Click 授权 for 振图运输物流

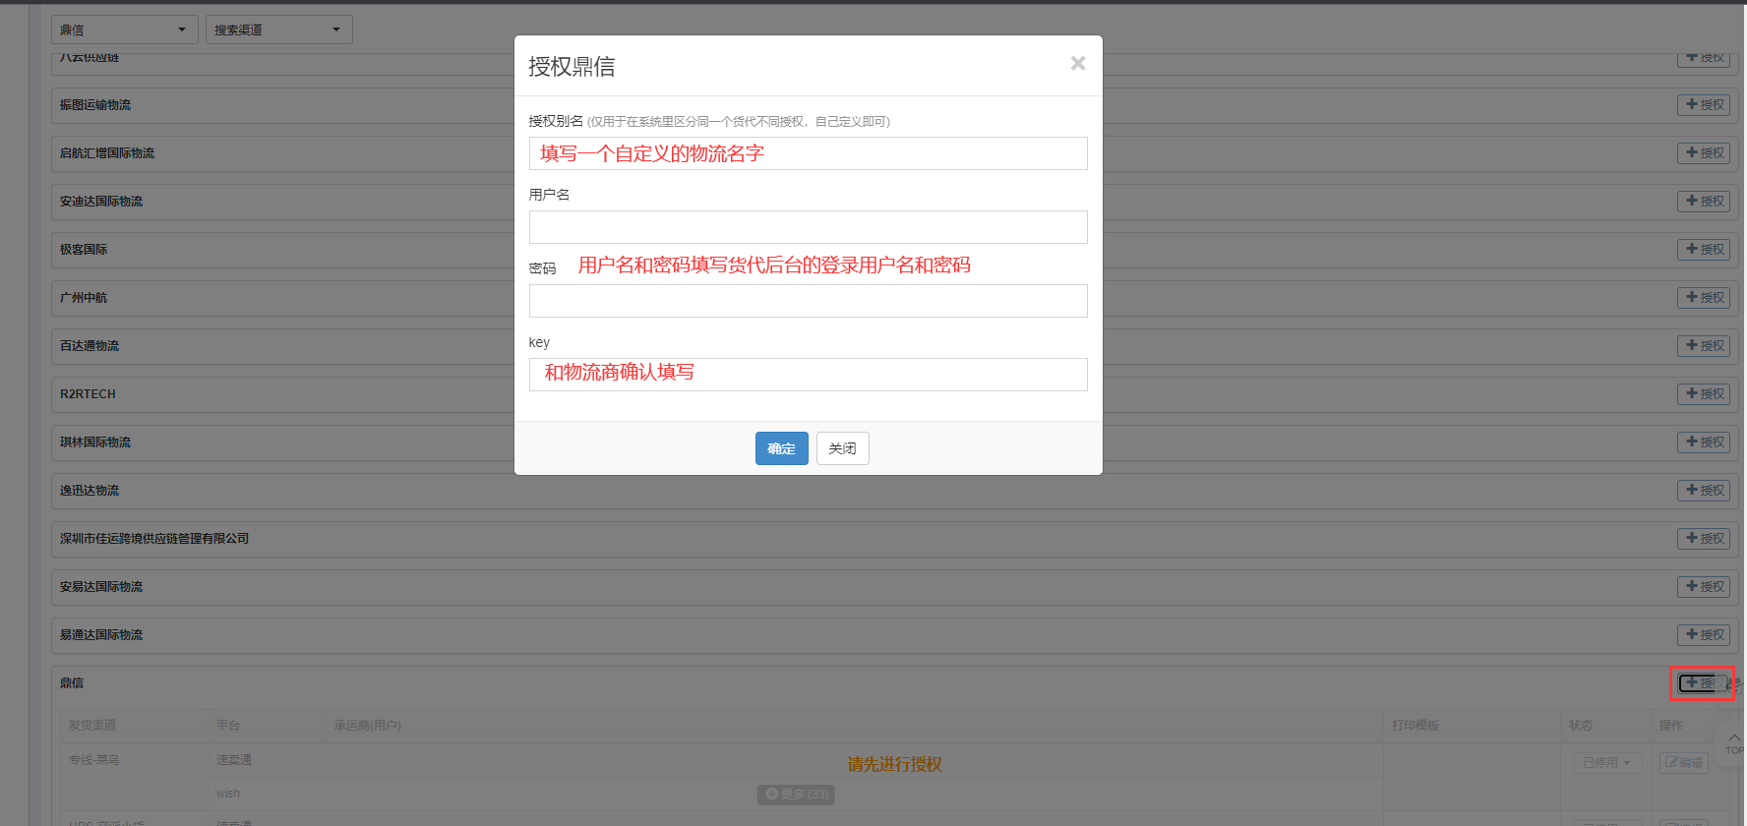tap(1704, 104)
